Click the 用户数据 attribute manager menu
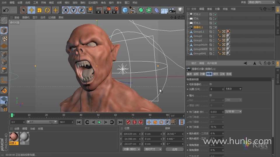Screen dimensions: 280x157 point(212,63)
